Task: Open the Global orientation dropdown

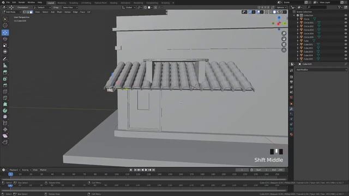Action: coord(129,7)
